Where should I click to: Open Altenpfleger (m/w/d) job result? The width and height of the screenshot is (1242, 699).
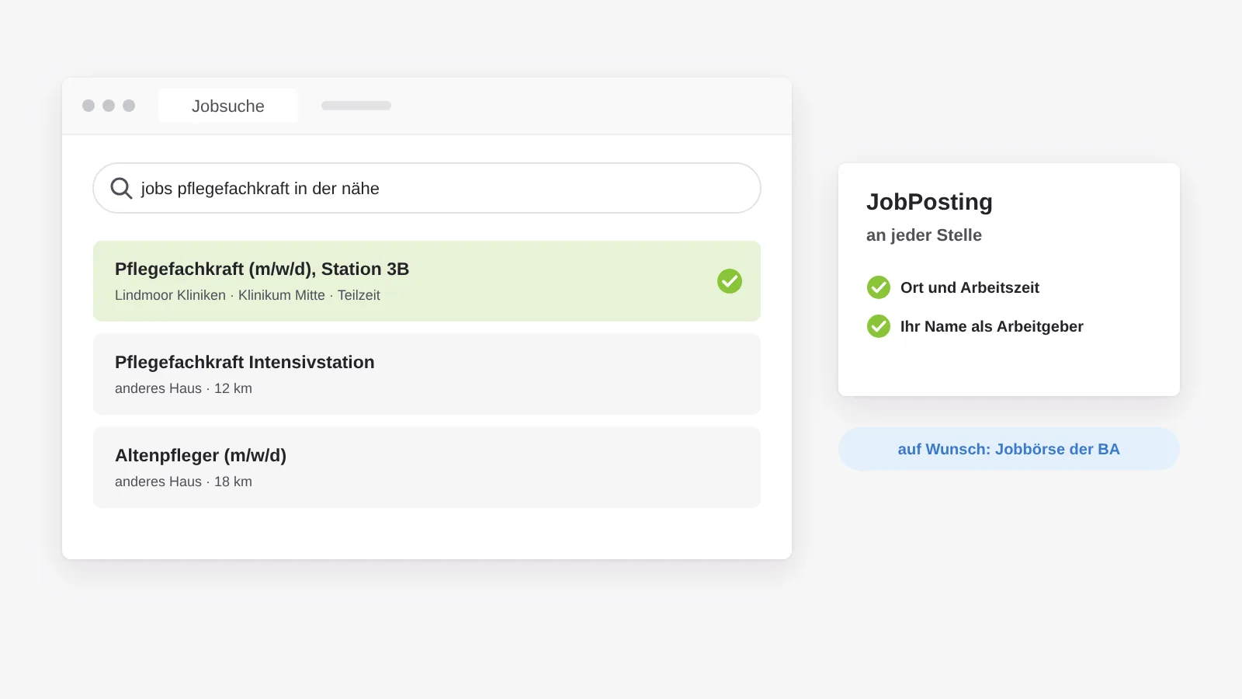tap(427, 468)
